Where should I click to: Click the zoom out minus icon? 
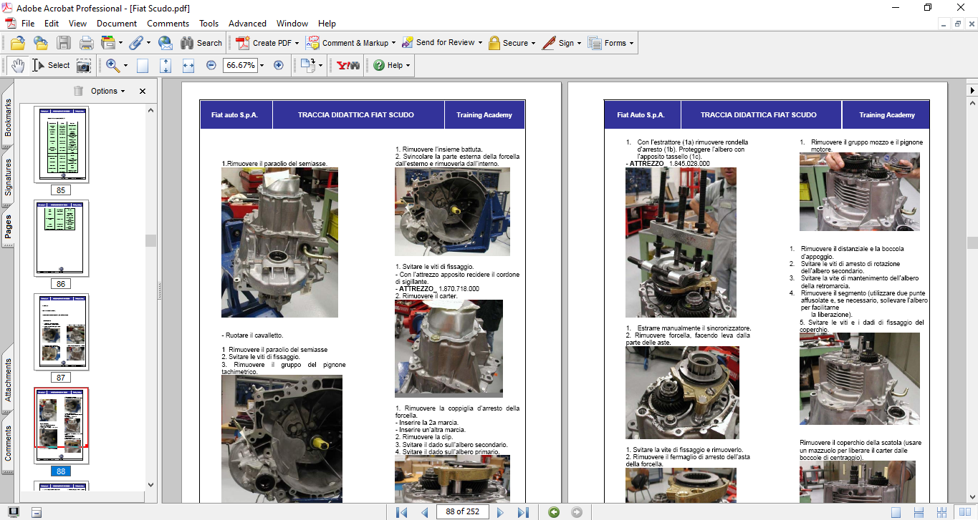click(x=211, y=65)
